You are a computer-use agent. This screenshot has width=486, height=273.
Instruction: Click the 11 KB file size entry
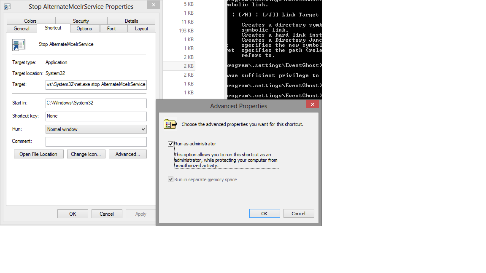click(x=187, y=21)
